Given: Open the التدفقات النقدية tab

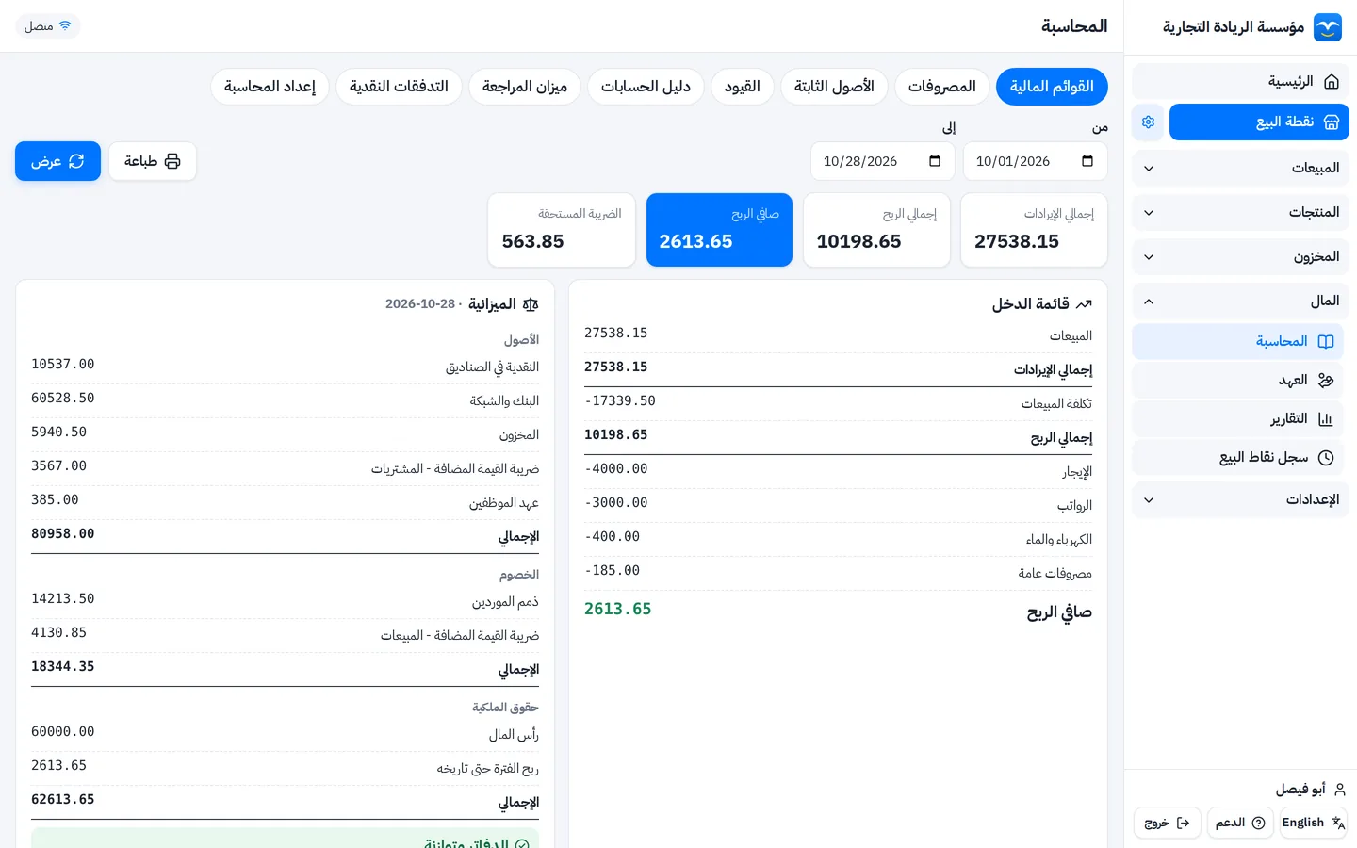Looking at the screenshot, I should (x=399, y=87).
